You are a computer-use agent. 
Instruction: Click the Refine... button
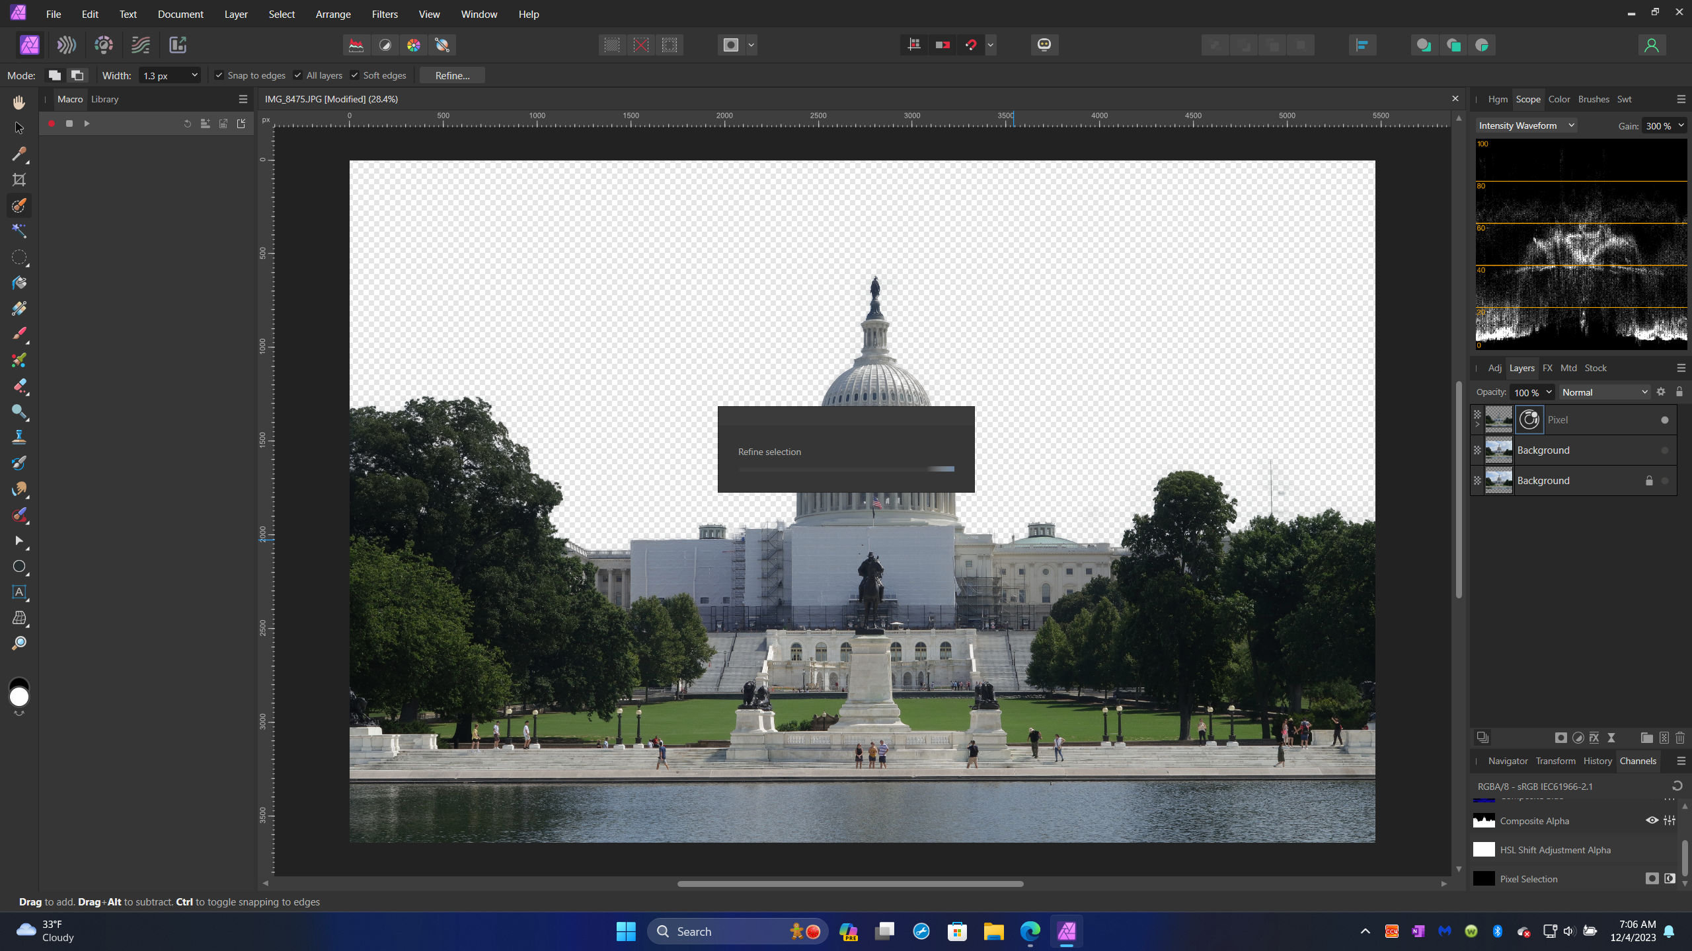pos(452,75)
